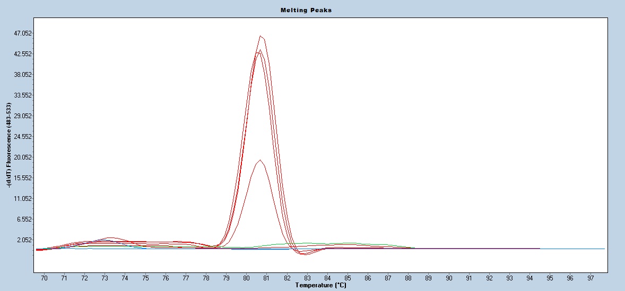The height and width of the screenshot is (291, 625).
Task: Click the small red bump near 73°C
Action: point(110,237)
